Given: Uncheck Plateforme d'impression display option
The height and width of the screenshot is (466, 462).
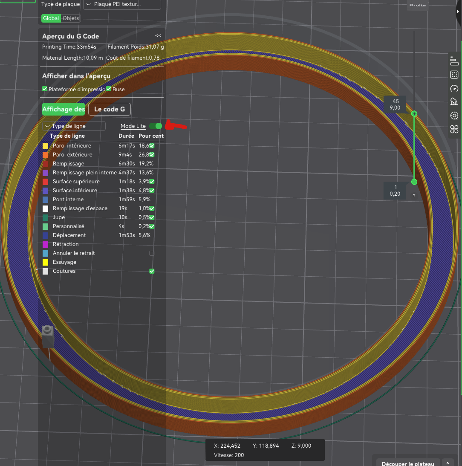Looking at the screenshot, I should point(45,89).
